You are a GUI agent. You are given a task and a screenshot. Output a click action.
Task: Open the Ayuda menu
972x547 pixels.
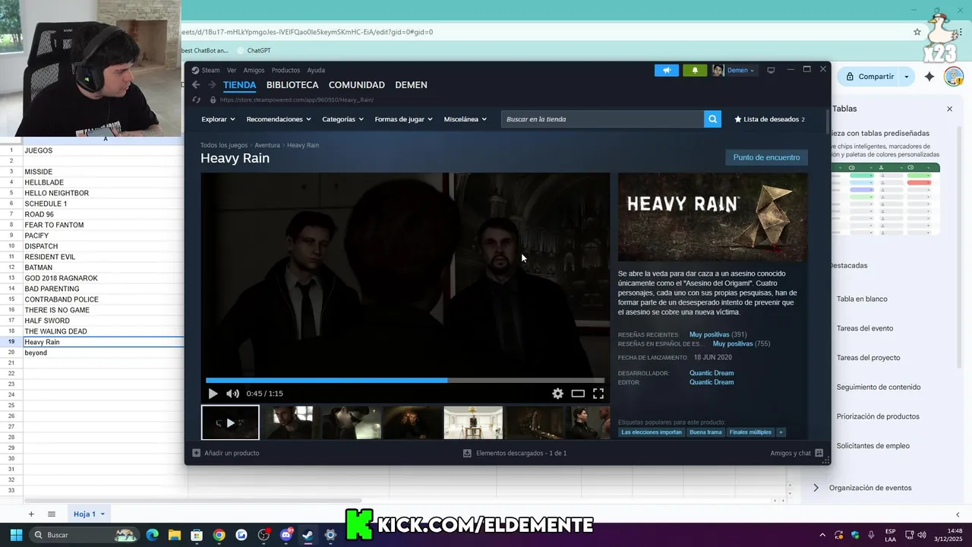pos(316,71)
